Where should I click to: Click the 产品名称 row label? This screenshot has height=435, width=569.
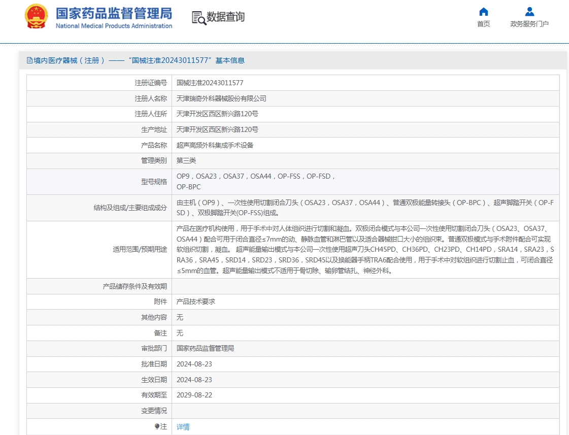pyautogui.click(x=154, y=145)
